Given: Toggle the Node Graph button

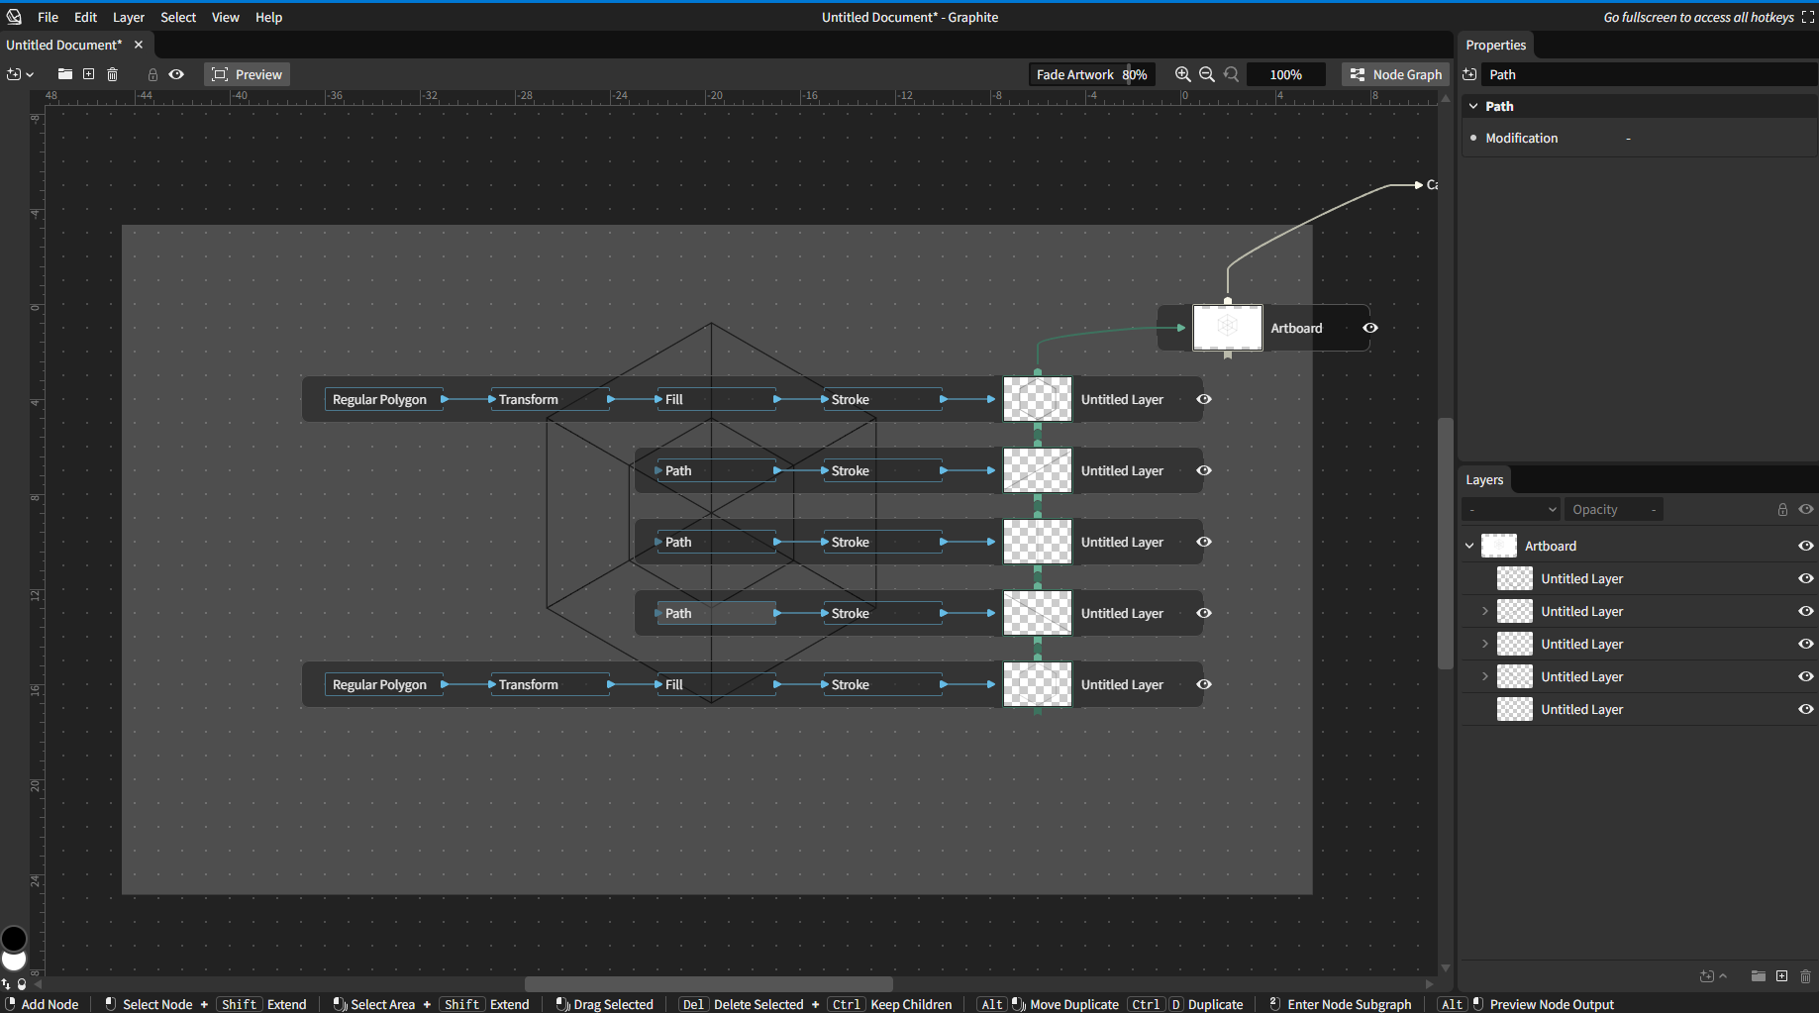Looking at the screenshot, I should point(1396,74).
